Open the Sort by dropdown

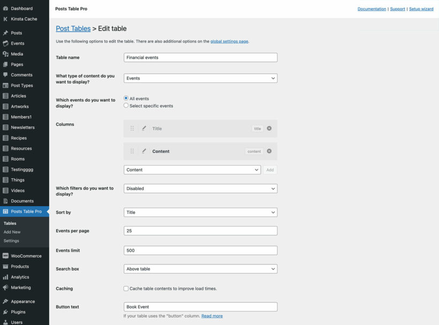click(201, 212)
